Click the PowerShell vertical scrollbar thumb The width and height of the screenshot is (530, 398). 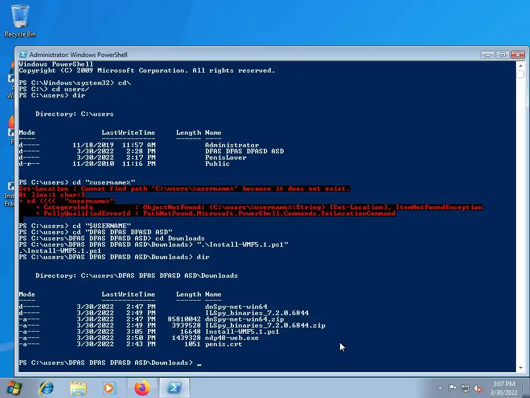tap(521, 75)
